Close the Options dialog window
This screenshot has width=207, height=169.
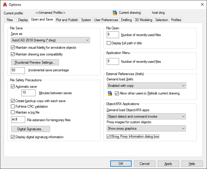pos(202,5)
